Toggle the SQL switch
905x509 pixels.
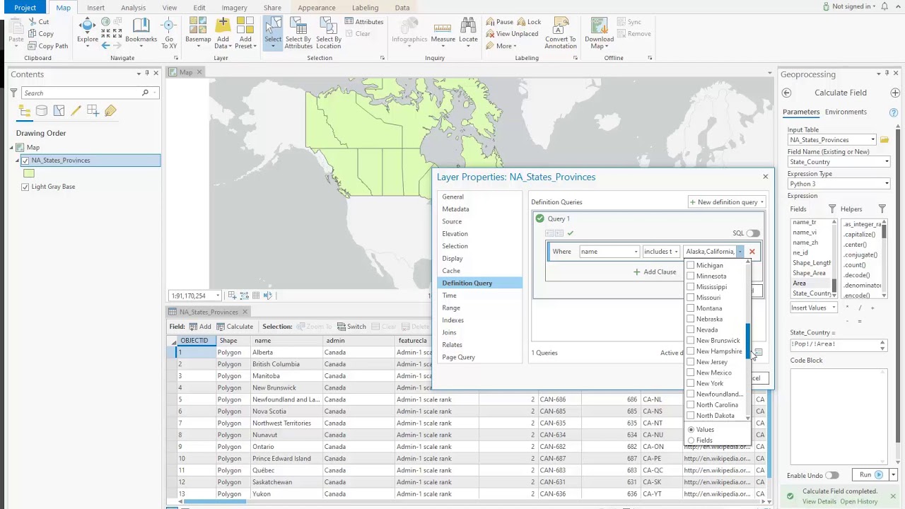click(753, 233)
